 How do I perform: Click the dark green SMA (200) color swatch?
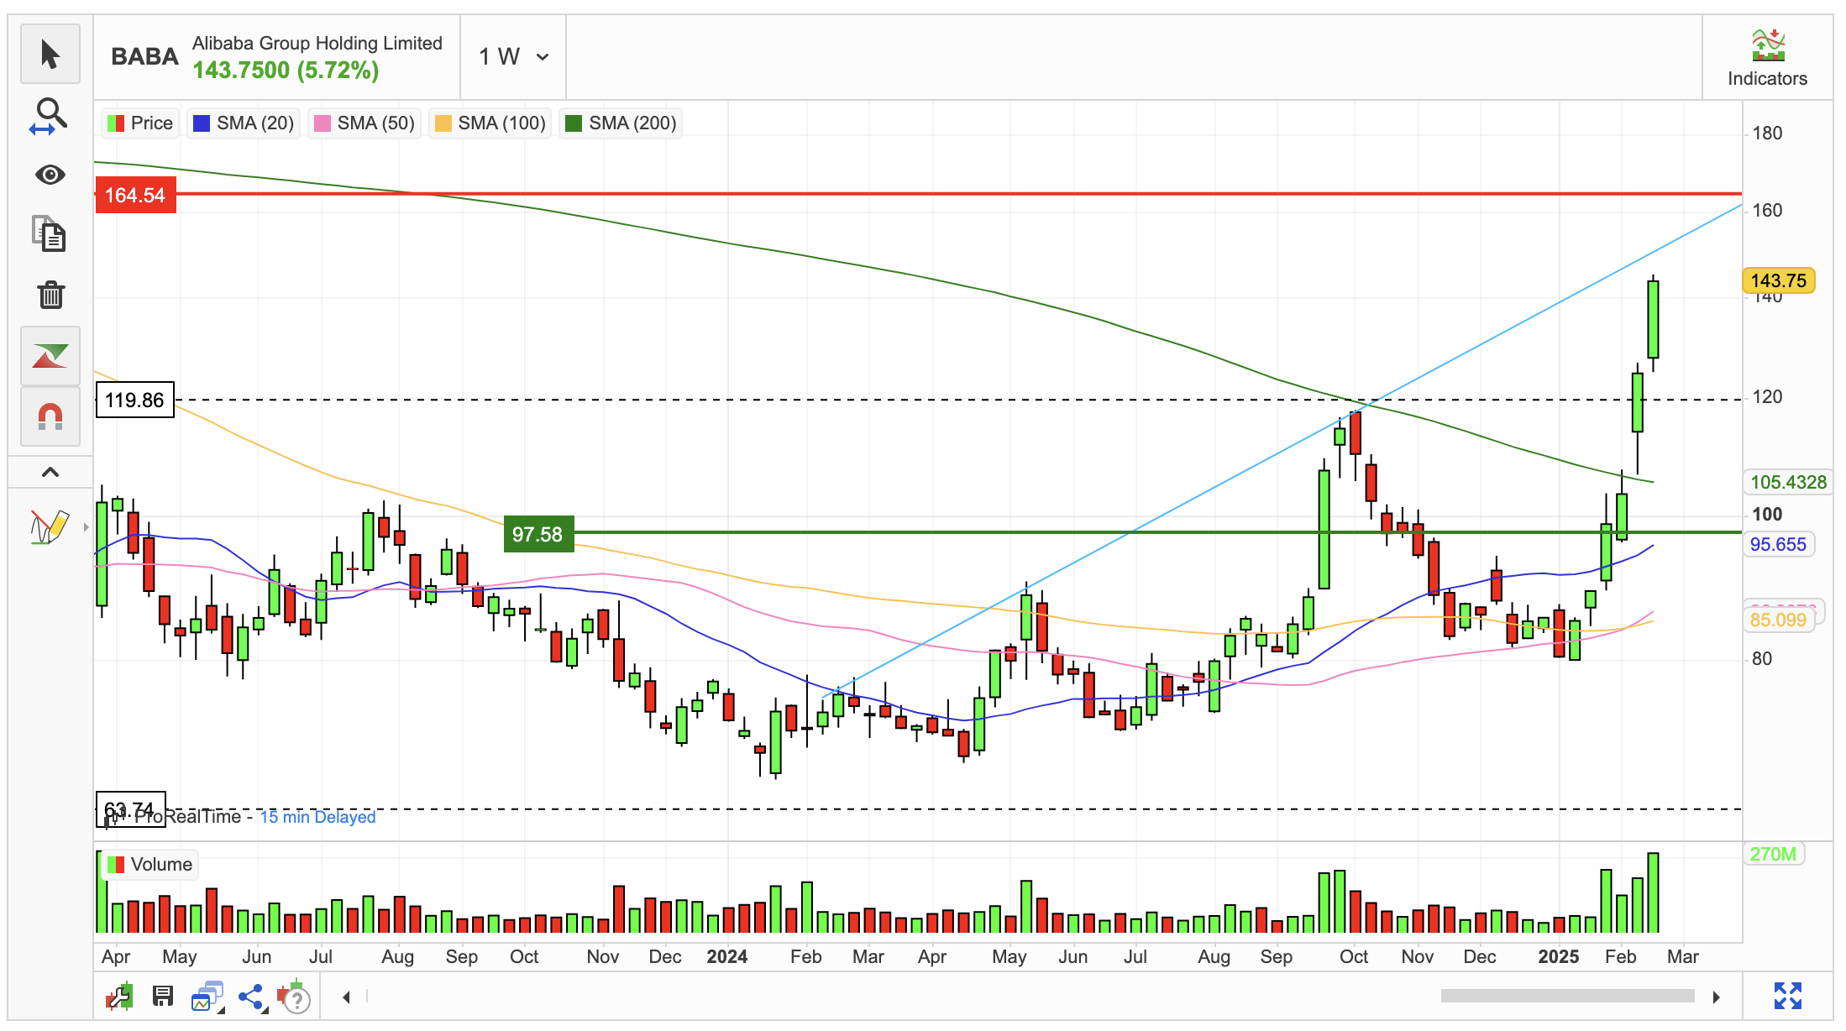click(x=574, y=123)
